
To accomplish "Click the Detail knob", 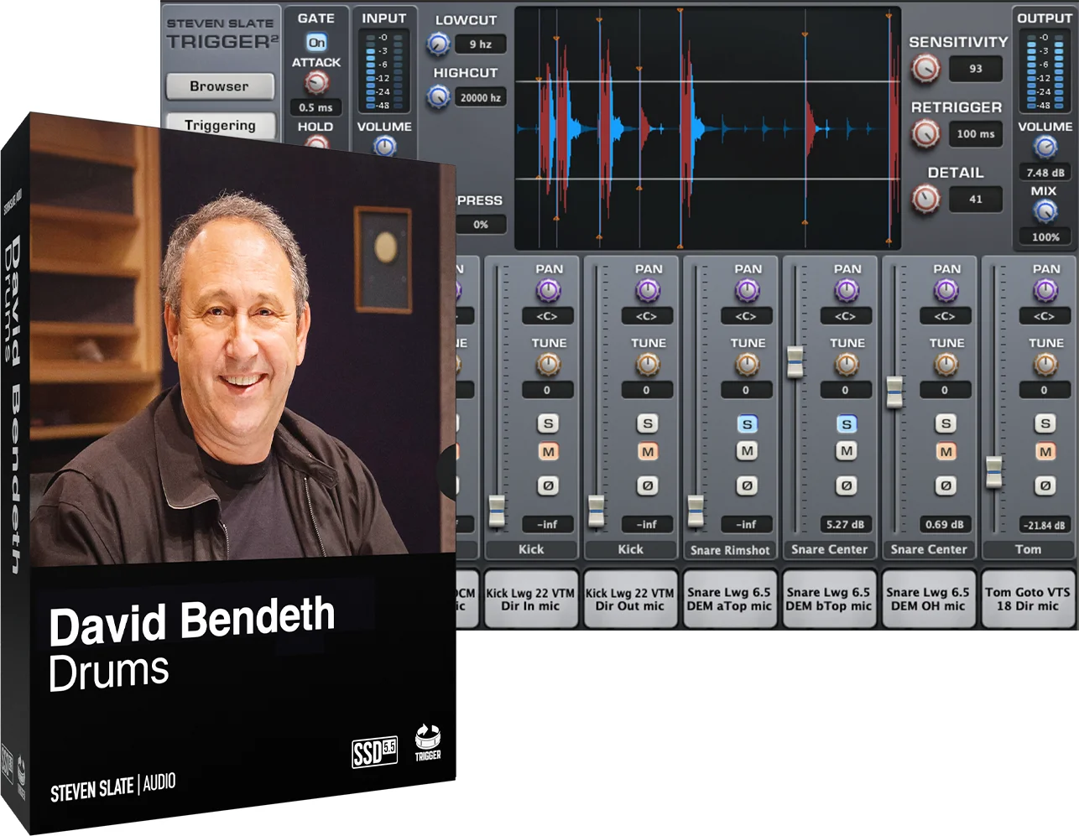I will tap(925, 199).
